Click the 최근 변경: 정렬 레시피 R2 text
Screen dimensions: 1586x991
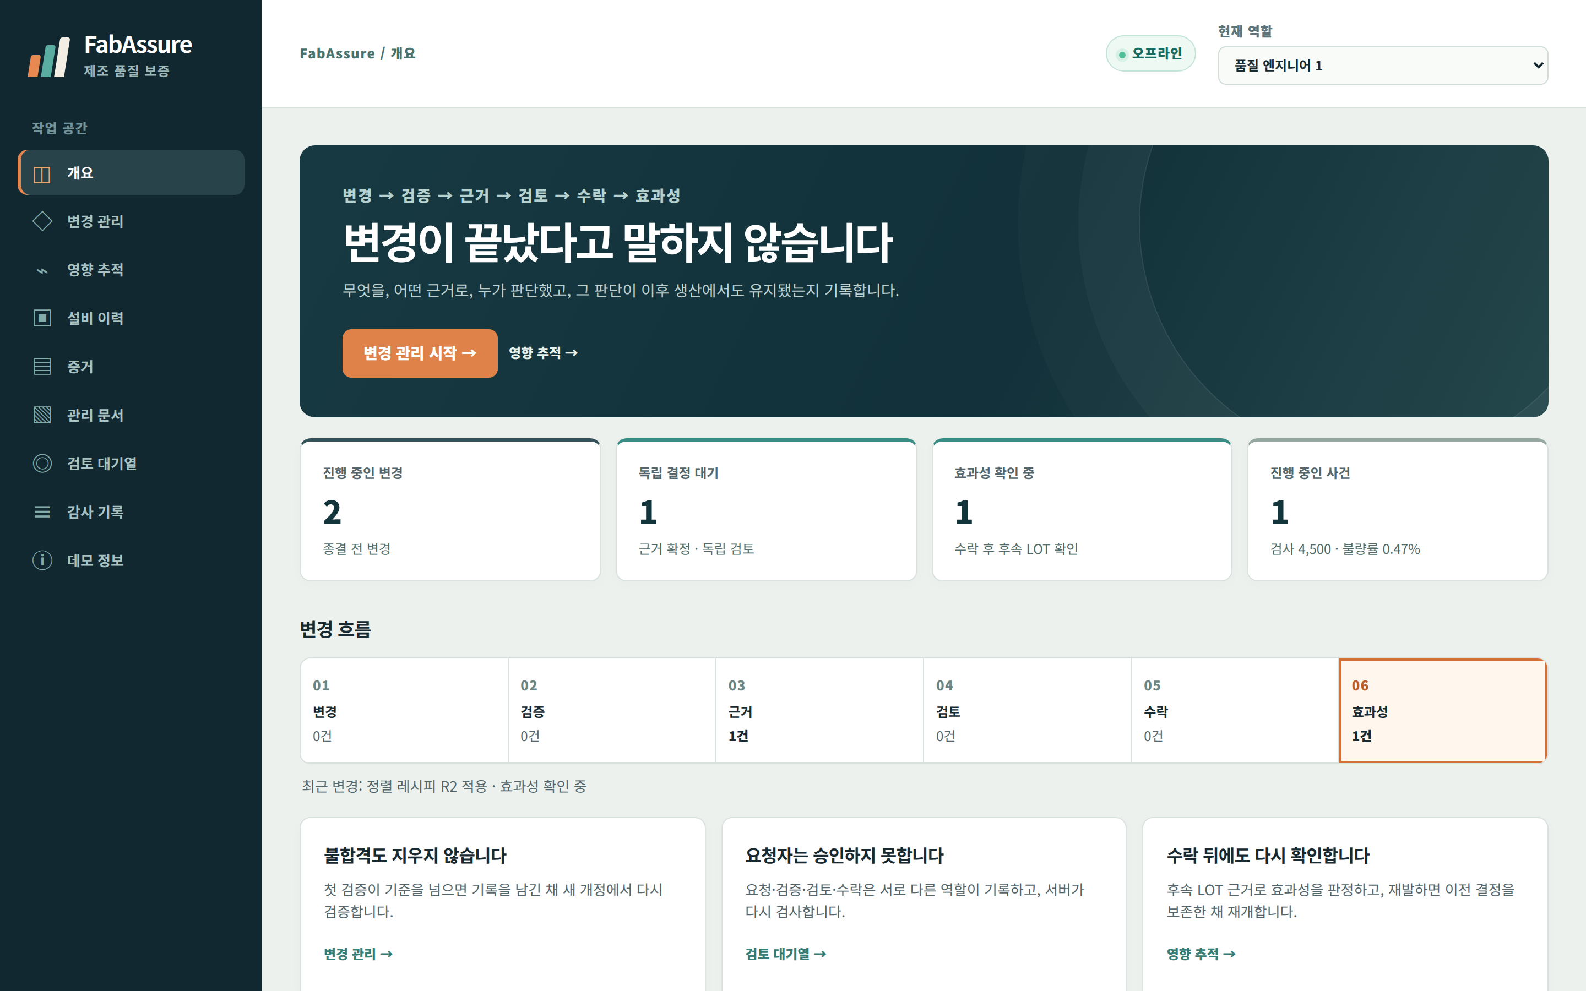[x=444, y=786]
